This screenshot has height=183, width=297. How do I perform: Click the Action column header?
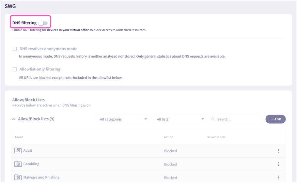click(169, 137)
